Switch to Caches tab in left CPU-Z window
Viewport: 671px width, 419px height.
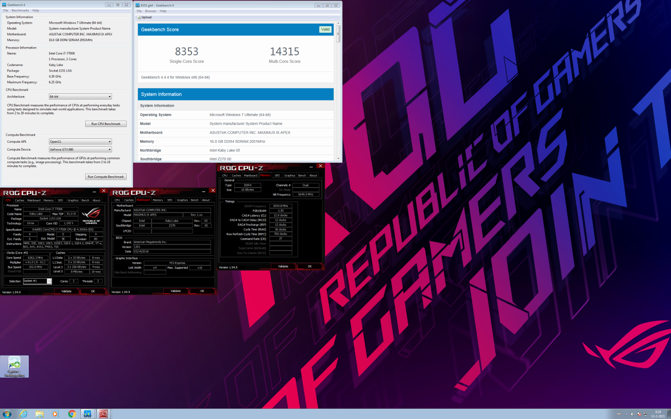point(20,200)
